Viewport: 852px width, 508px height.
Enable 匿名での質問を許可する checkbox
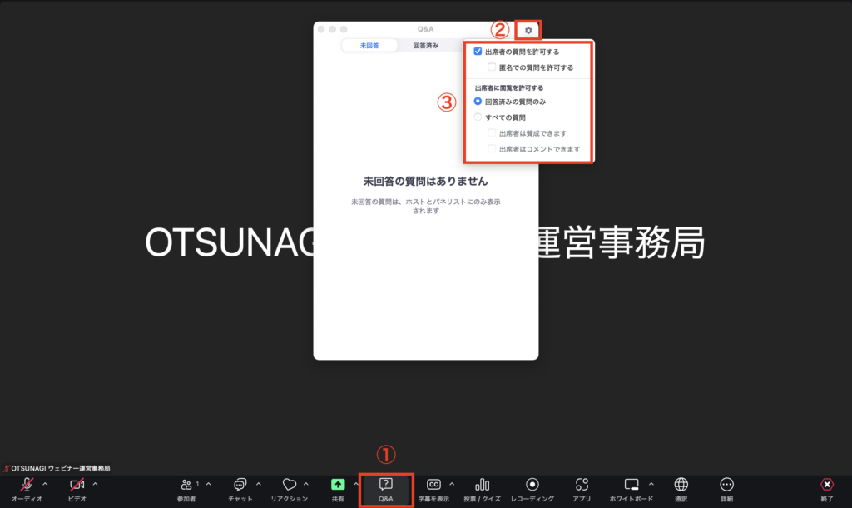point(493,67)
